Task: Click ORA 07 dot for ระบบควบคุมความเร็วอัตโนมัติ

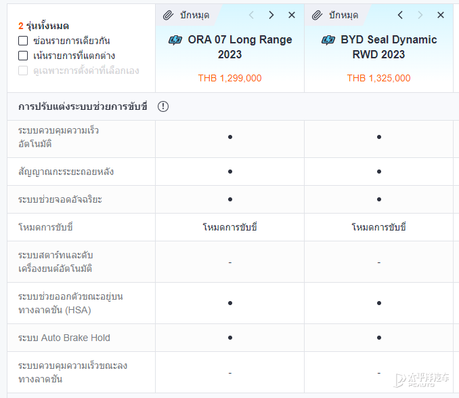Action: tap(230, 137)
